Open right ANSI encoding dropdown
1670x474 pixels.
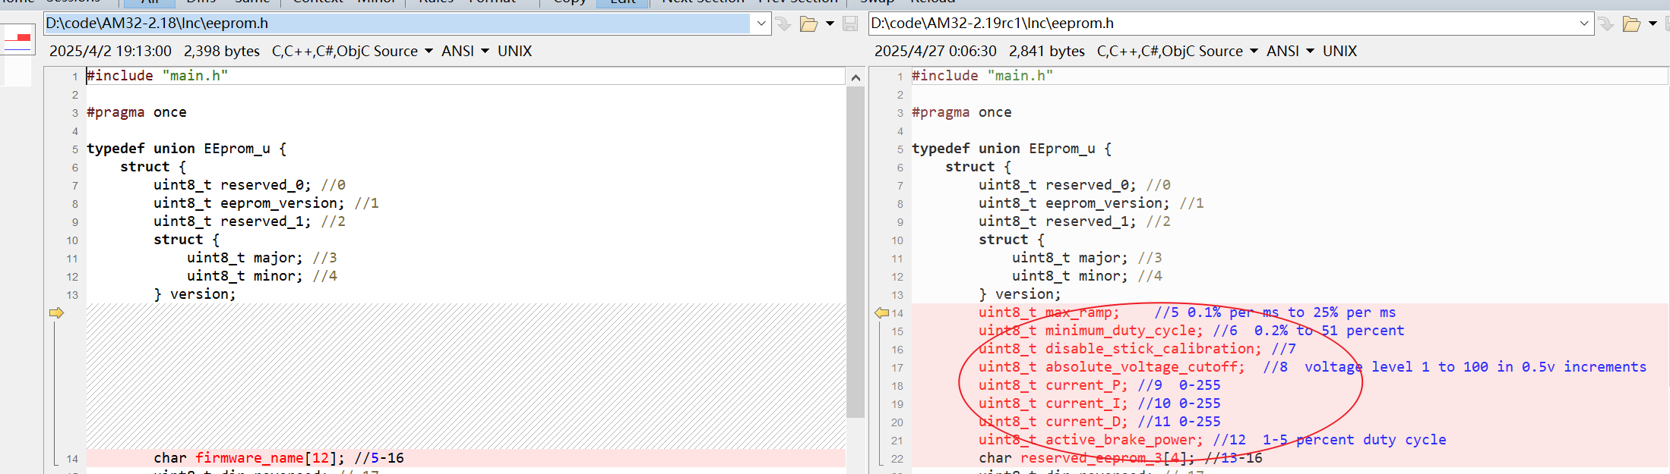[1290, 51]
